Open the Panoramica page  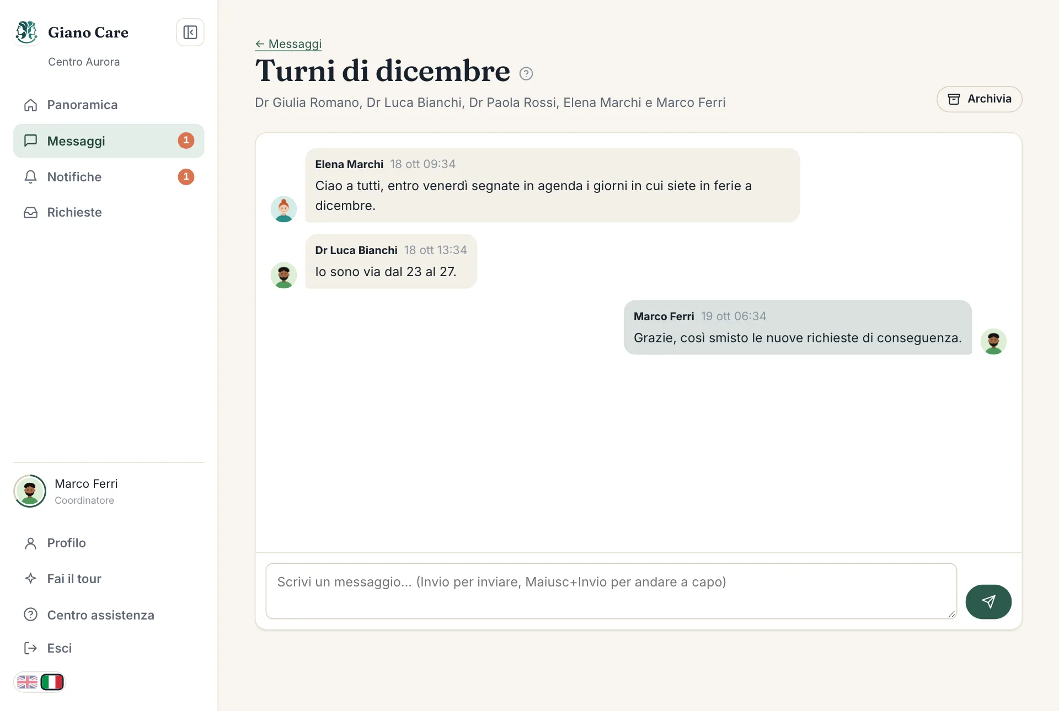[109, 105]
